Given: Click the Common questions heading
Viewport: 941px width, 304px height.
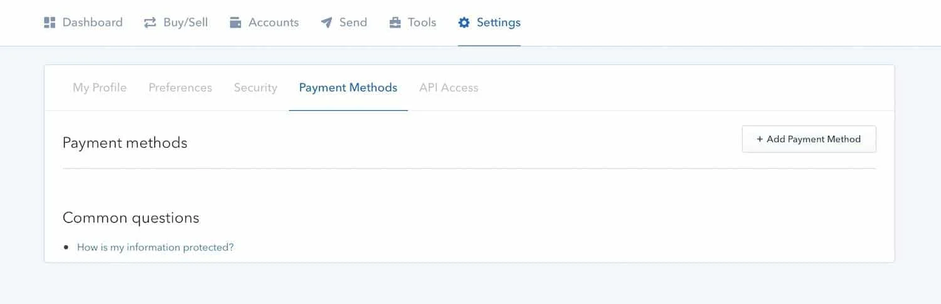Looking at the screenshot, I should (130, 218).
